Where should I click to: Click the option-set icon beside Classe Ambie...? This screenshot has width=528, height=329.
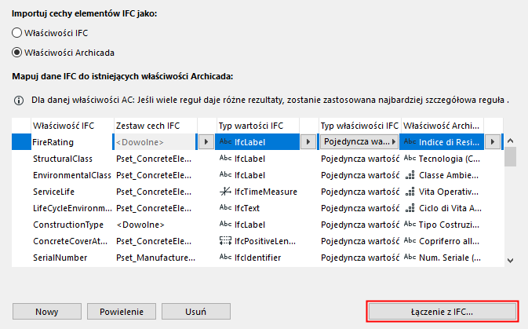[409, 175]
